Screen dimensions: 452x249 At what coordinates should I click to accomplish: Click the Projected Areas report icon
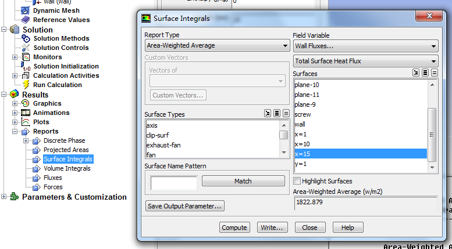(36, 150)
